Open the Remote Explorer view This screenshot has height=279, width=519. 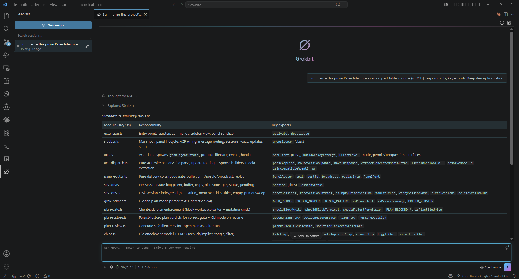pyautogui.click(x=6, y=68)
